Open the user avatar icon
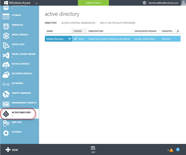The height and width of the screenshot is (155, 186). (x=183, y=3)
